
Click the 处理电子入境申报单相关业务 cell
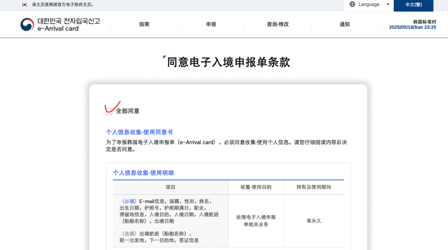pos(256,221)
